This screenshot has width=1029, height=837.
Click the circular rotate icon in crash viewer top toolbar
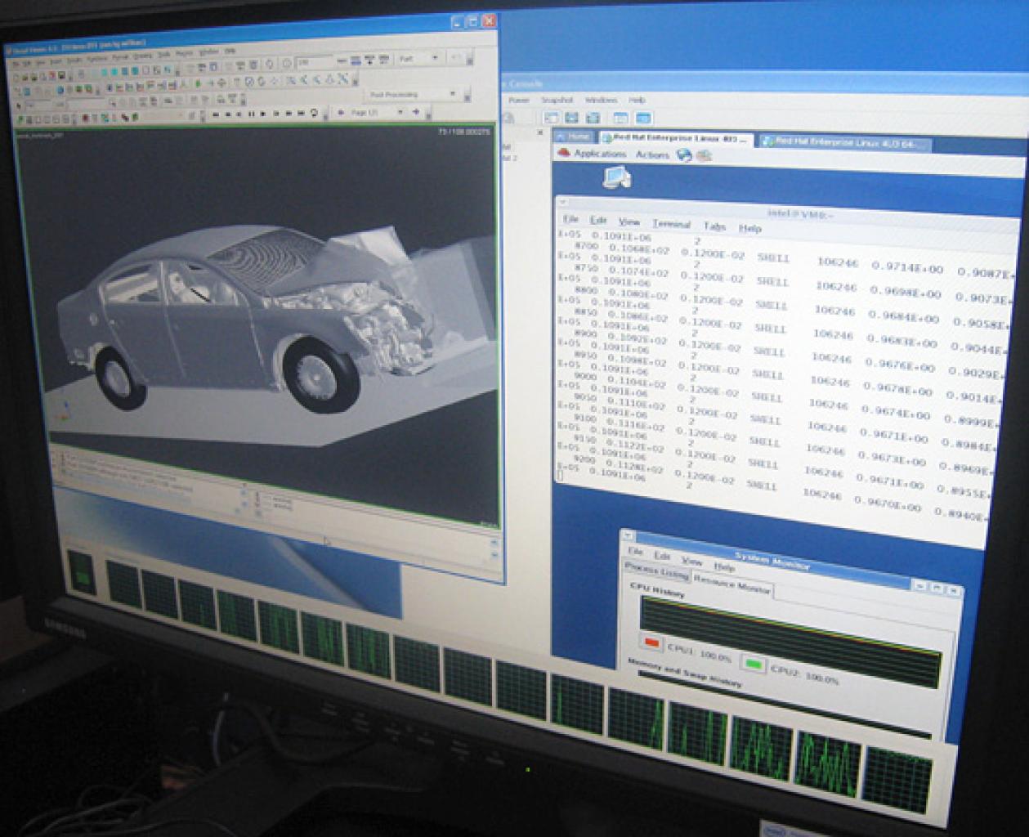tap(269, 63)
